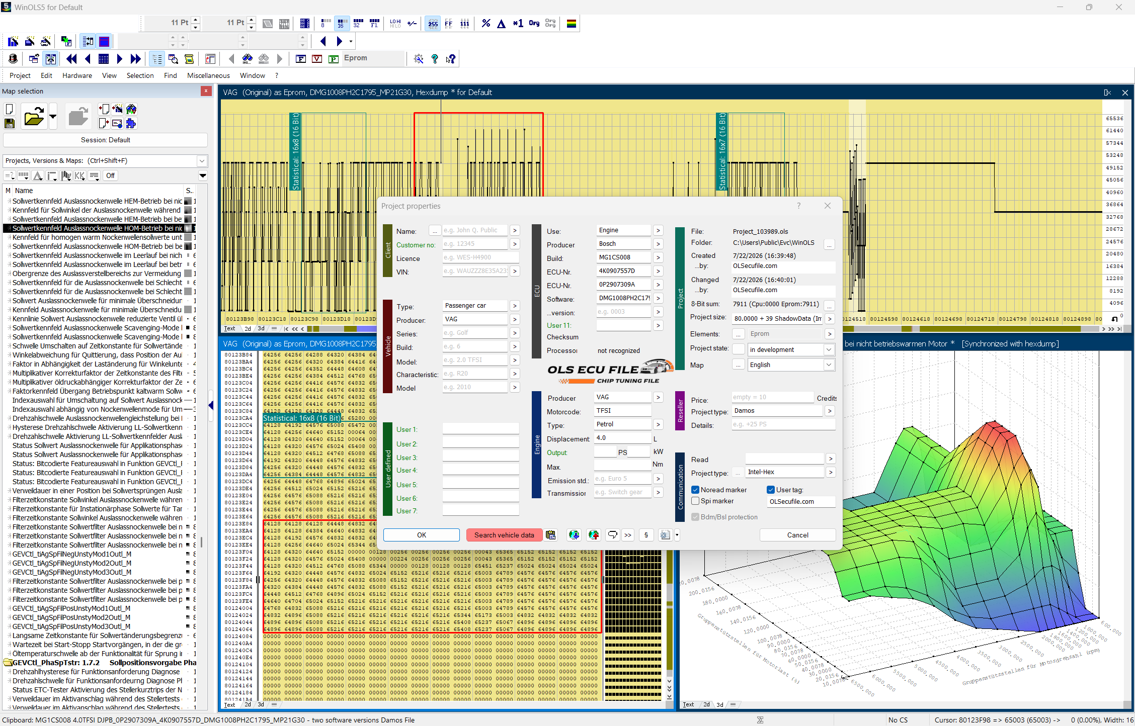The width and height of the screenshot is (1135, 726).
Task: Toggle the 16-bit display mode button
Action: click(342, 23)
